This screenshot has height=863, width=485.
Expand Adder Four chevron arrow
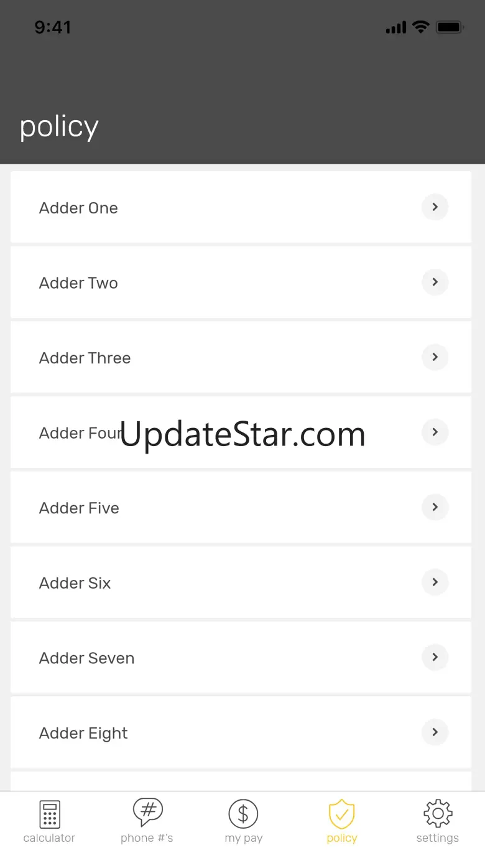[x=435, y=432]
